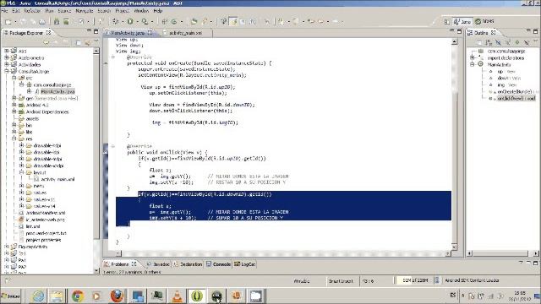Screen dimensions: 541x304
Task: Click Hide Static Members icon in Outline
Action: coord(508,42)
